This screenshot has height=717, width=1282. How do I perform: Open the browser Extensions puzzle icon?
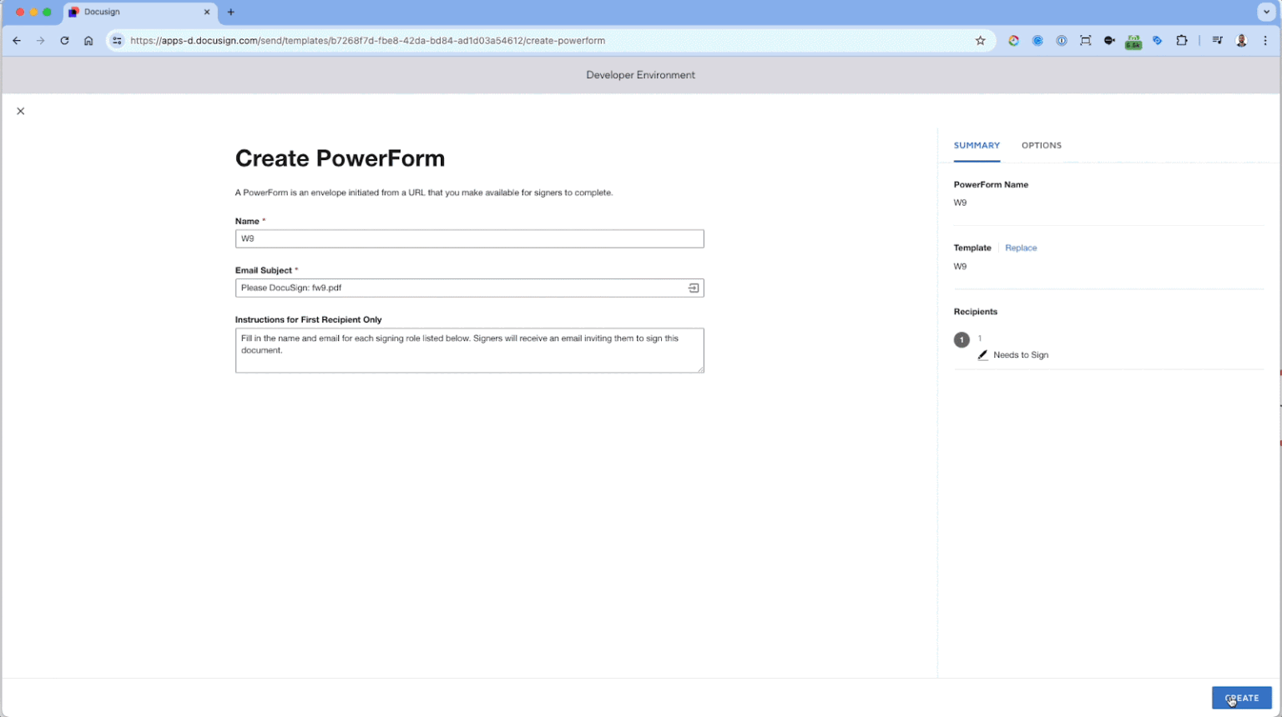coord(1181,41)
